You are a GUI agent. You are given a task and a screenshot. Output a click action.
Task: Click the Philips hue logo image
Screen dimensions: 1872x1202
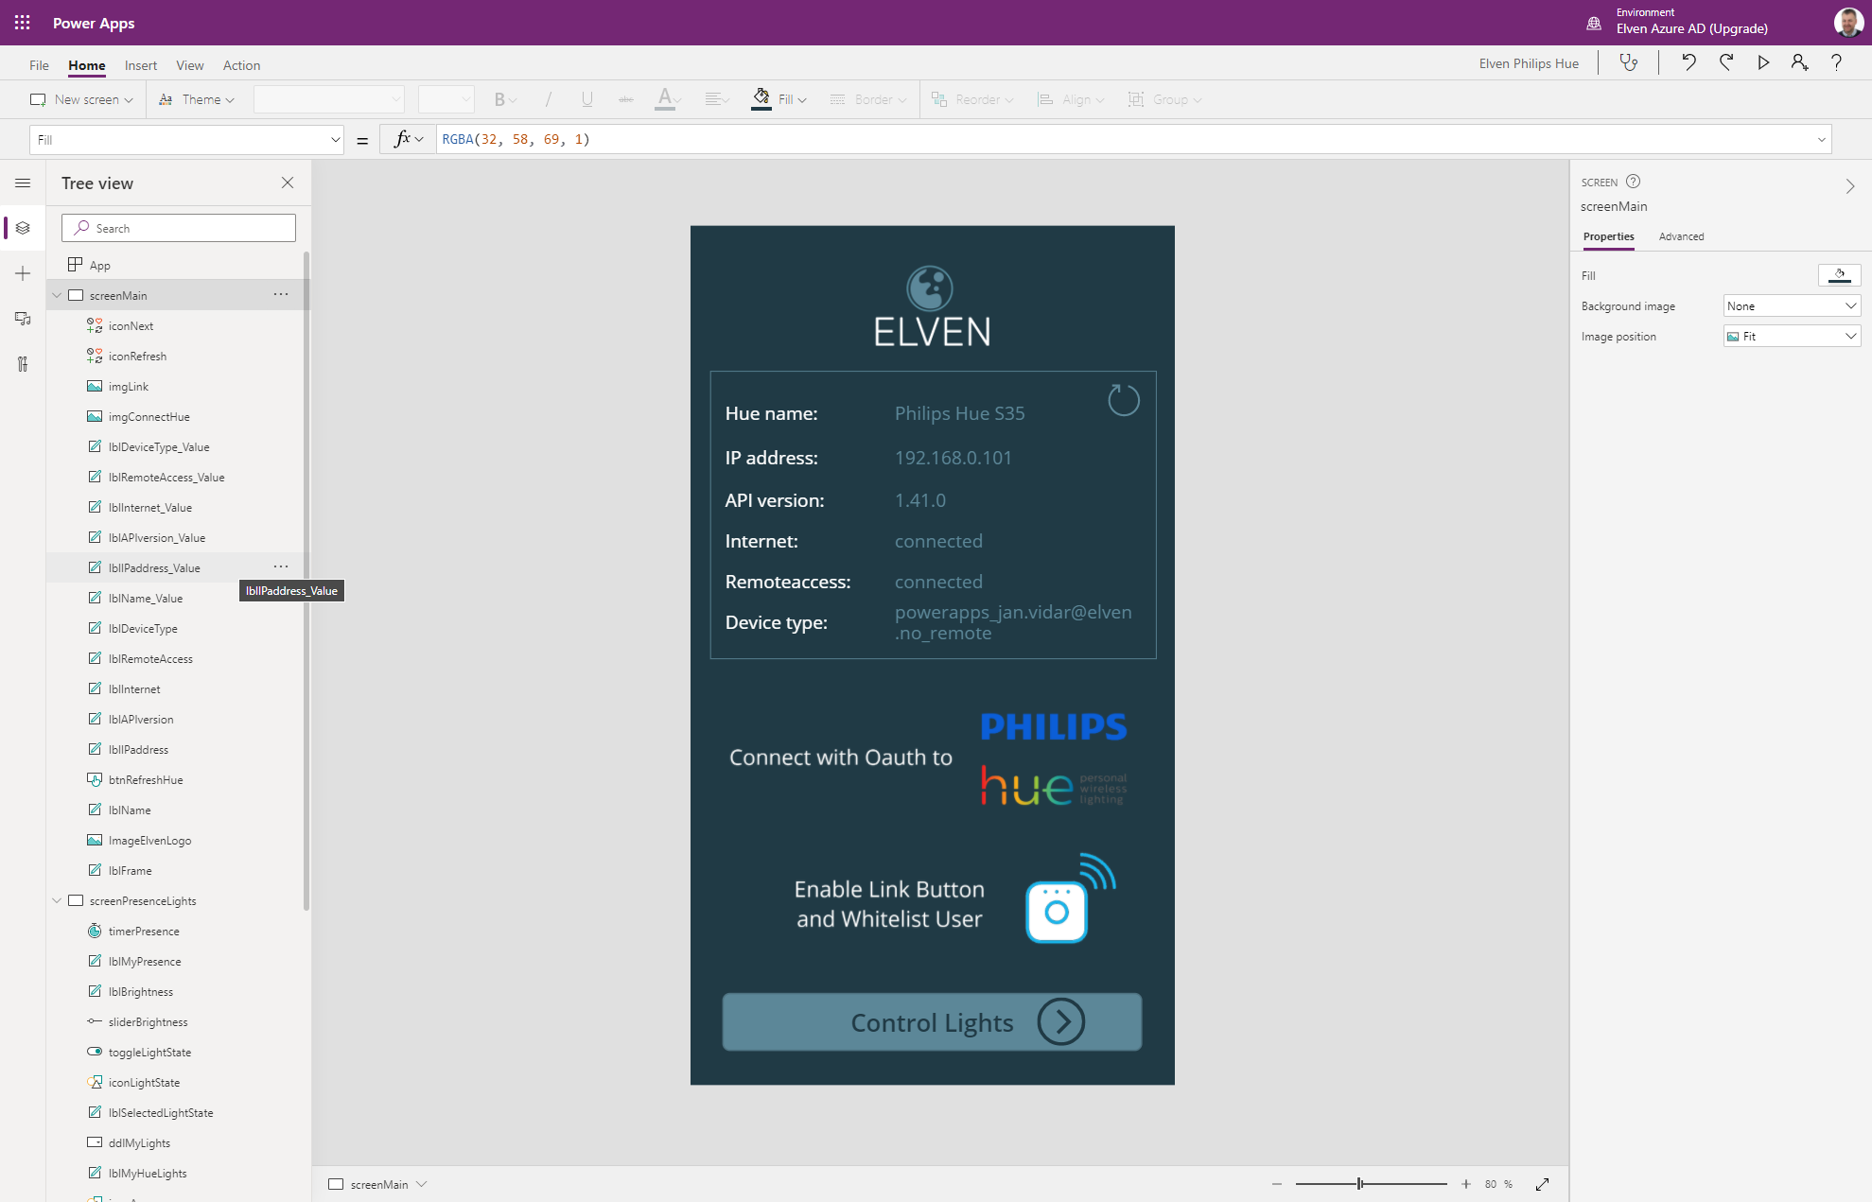click(1054, 758)
